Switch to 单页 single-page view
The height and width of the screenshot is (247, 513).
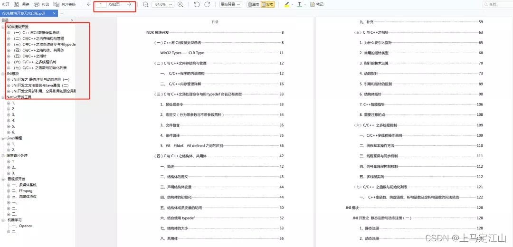tap(253, 4)
